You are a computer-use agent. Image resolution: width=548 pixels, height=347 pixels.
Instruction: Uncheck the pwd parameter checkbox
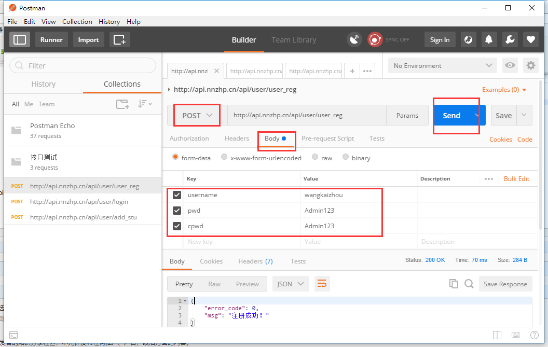(x=177, y=211)
